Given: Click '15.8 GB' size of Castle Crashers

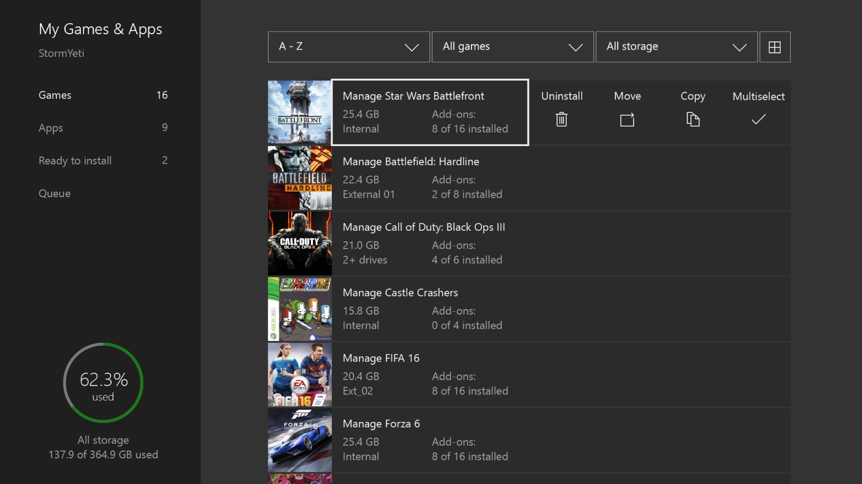Looking at the screenshot, I should (x=361, y=311).
